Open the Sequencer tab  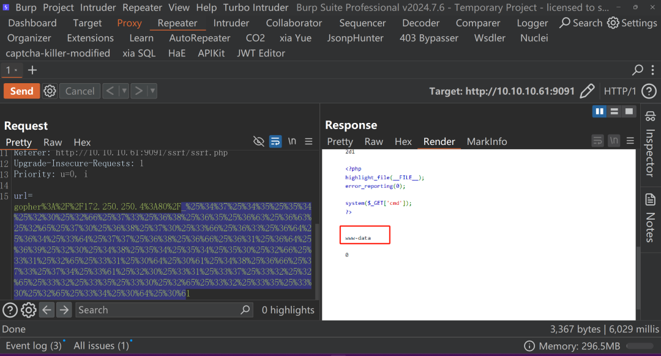[362, 23]
